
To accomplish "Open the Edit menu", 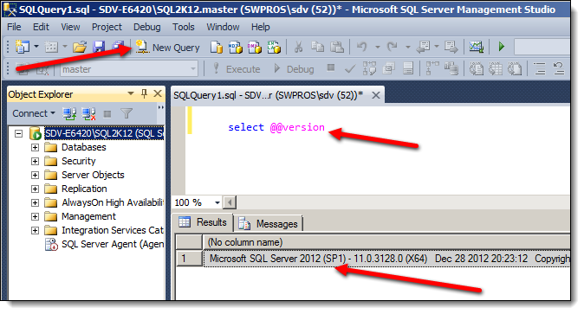I will click(x=41, y=27).
